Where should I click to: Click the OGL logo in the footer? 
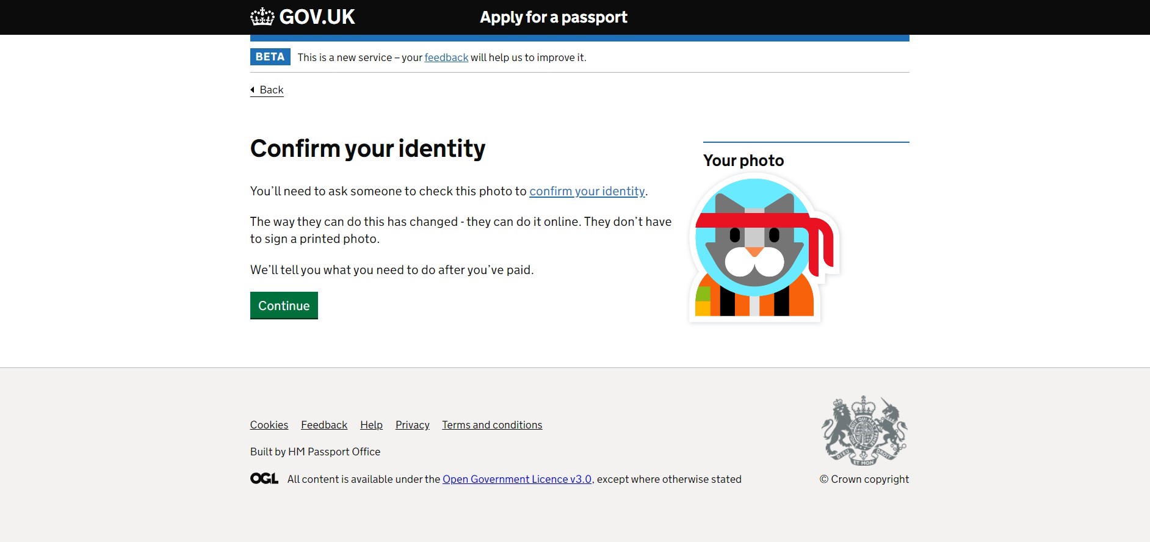point(264,479)
